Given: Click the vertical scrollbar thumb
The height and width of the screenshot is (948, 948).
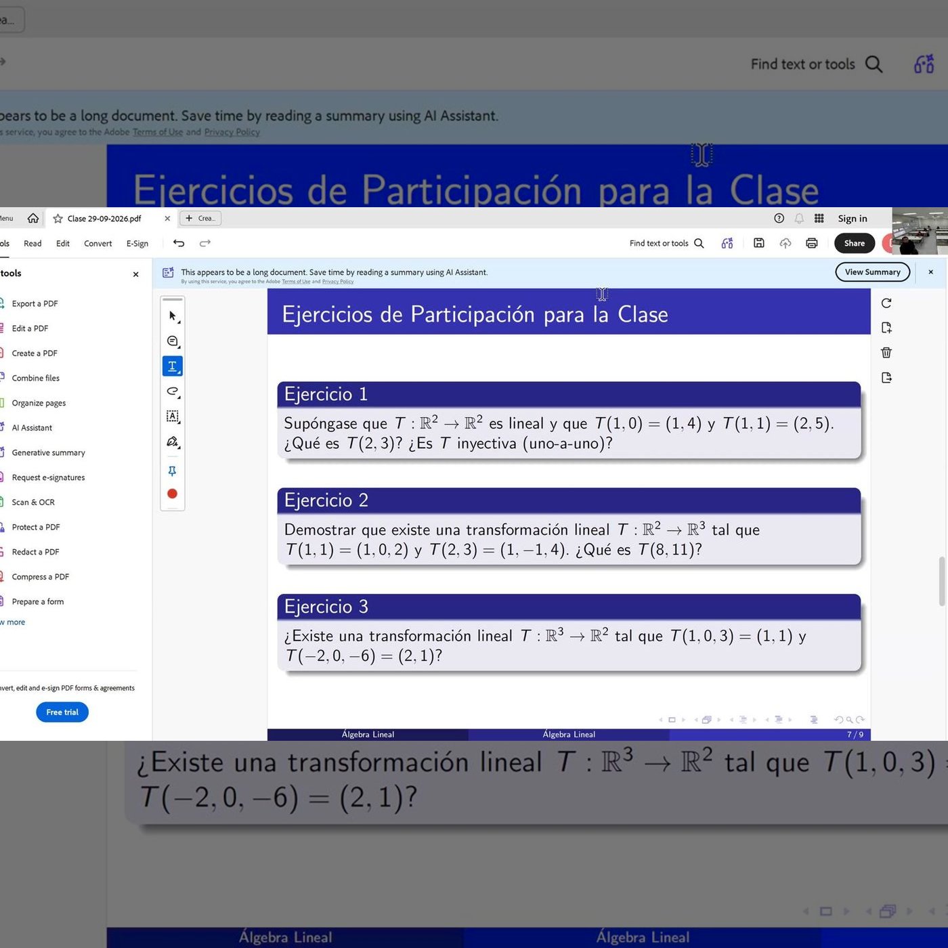Looking at the screenshot, I should point(941,581).
